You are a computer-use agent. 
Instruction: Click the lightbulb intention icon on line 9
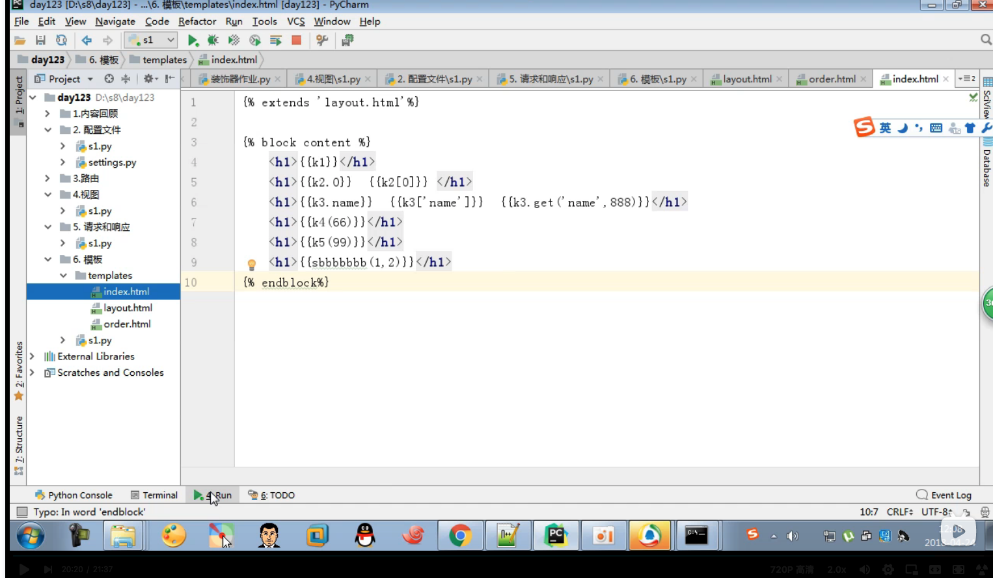[x=252, y=265]
